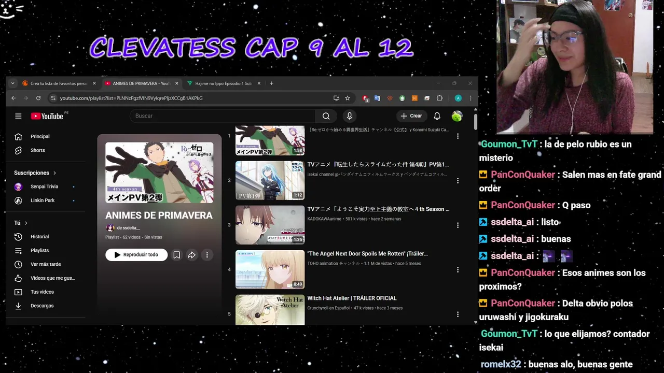Open Historial in the sidebar

click(x=39, y=237)
